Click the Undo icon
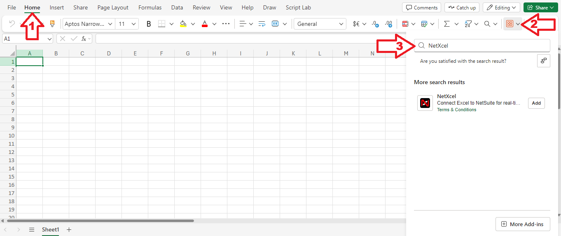Image resolution: width=561 pixels, height=236 pixels. pos(12,24)
